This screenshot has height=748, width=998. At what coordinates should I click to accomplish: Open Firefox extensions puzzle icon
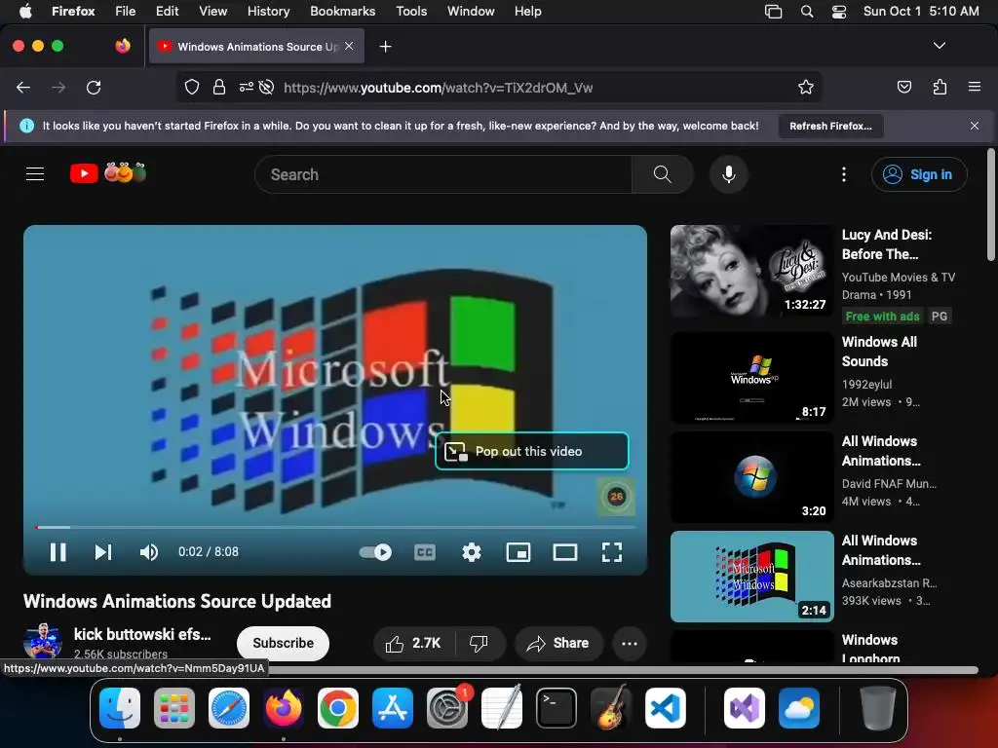(x=940, y=87)
